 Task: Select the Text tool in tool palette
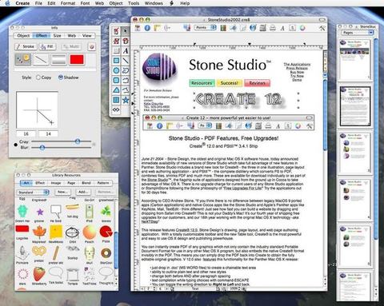(126, 50)
